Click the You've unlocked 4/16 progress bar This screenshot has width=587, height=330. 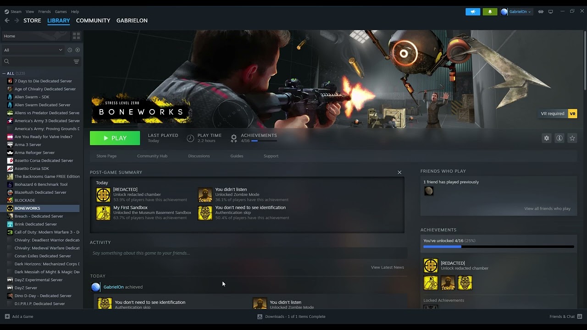tap(498, 247)
